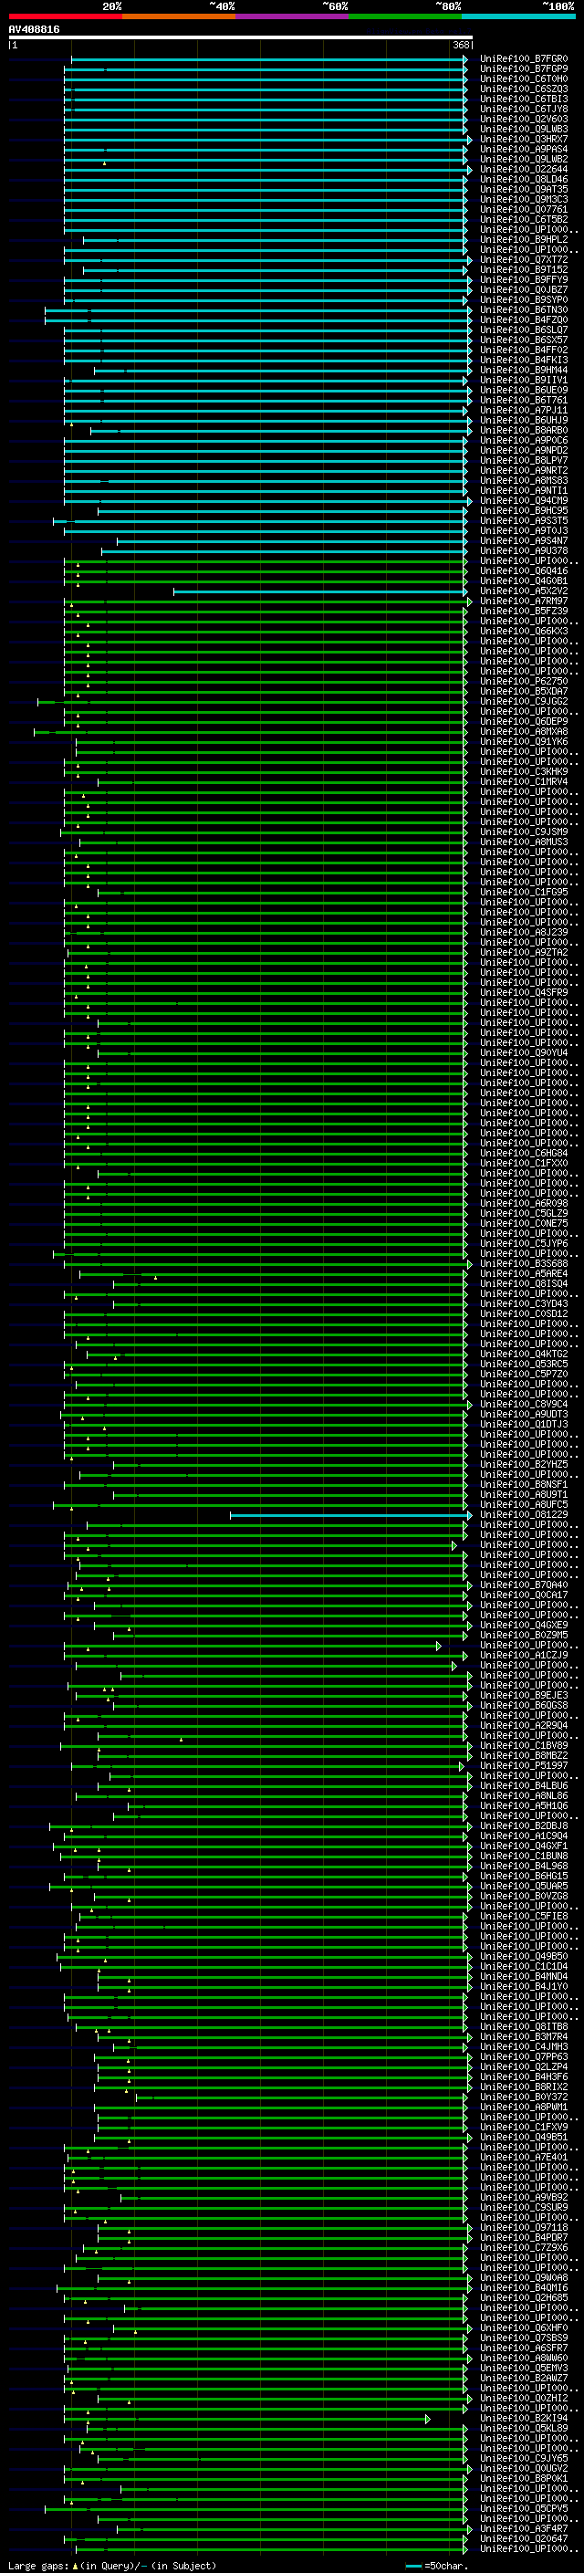This screenshot has height=2573, width=584.
Task: Select the query title AV408816
Action: tap(34, 29)
